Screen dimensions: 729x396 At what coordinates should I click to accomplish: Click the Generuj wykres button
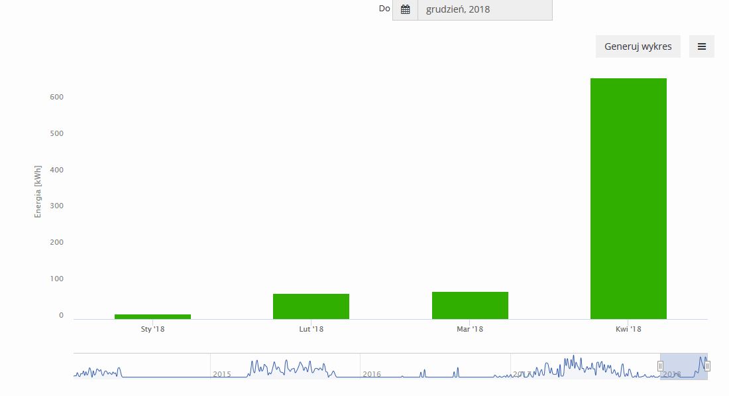click(x=638, y=46)
